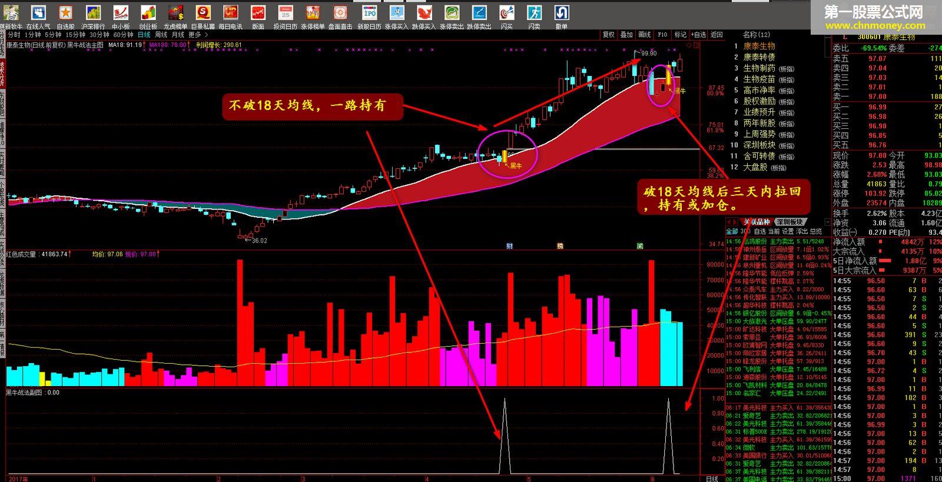This screenshot has width=942, height=482.
Task: Open F10 company info
Action: [662, 35]
